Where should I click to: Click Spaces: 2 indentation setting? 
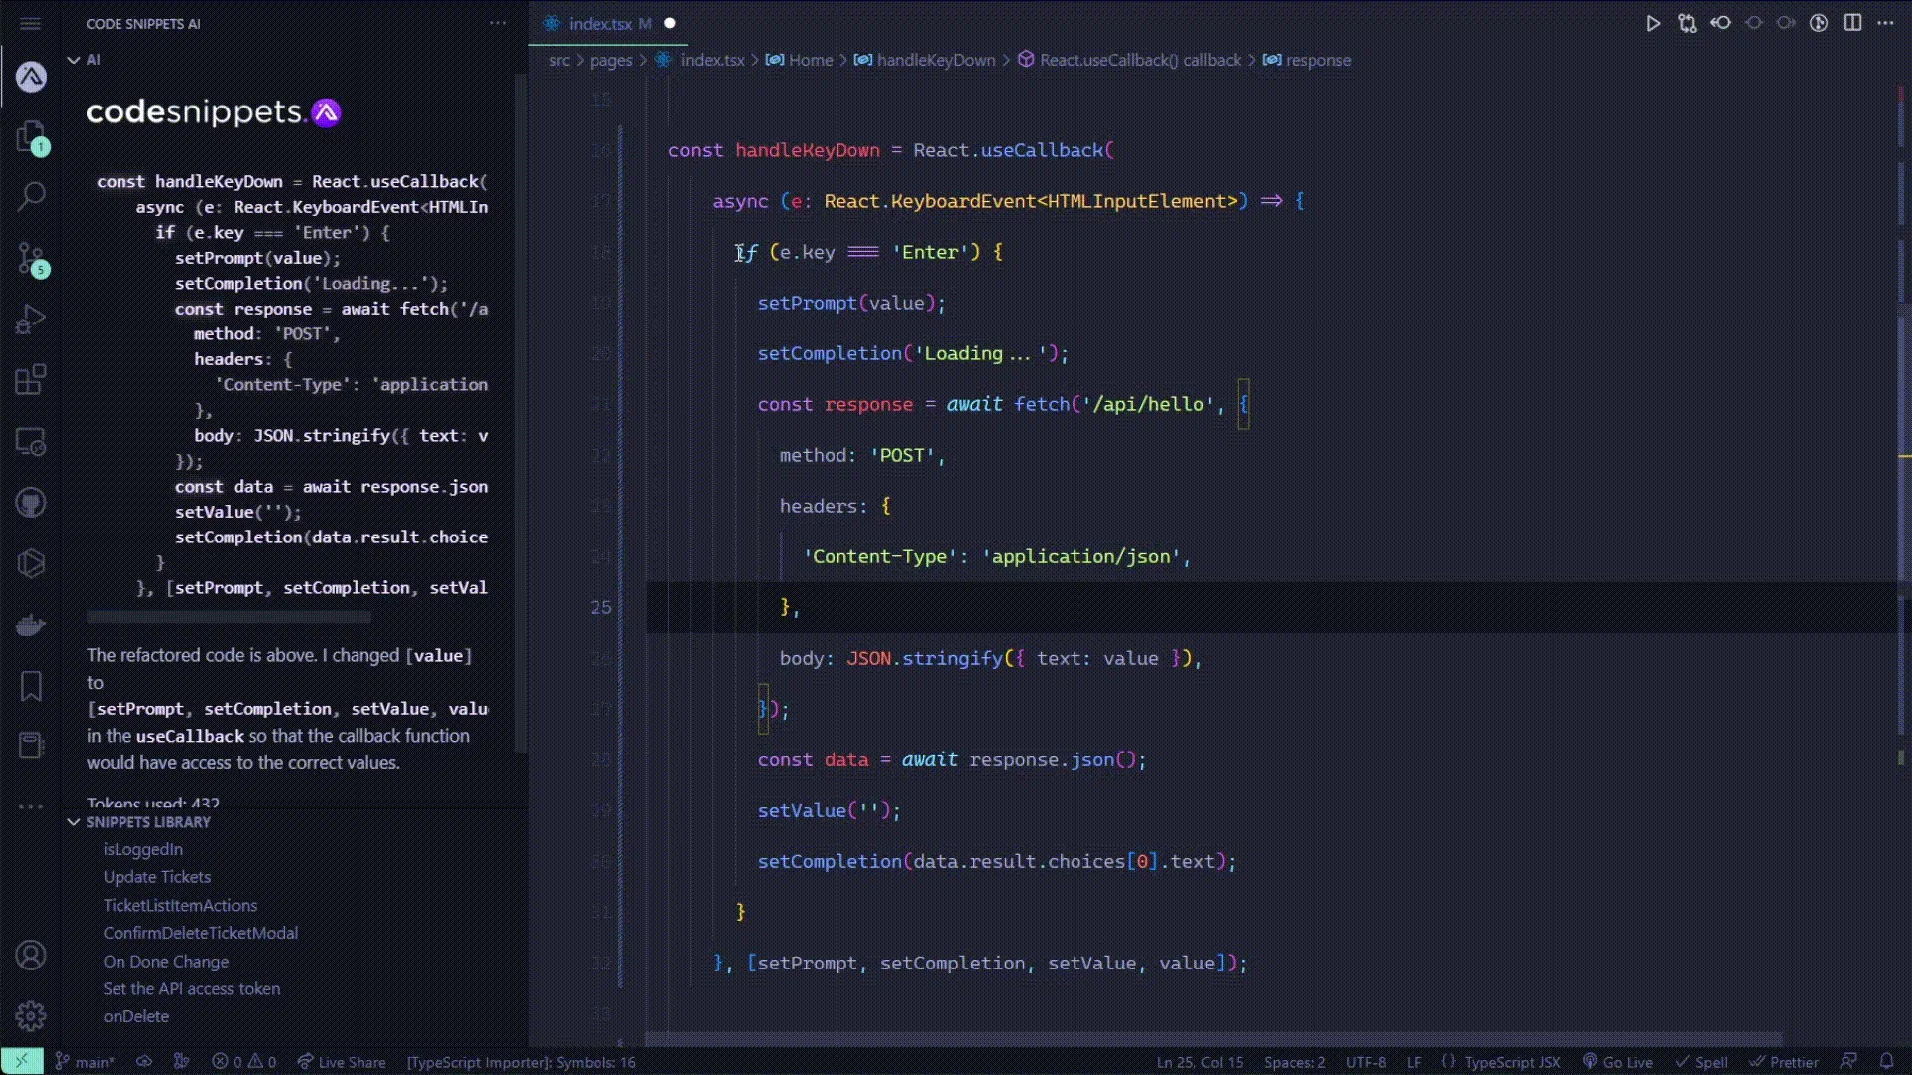[x=1295, y=1062]
